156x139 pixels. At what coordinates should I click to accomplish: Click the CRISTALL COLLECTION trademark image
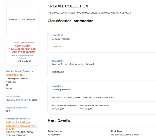click(x=22, y=20)
